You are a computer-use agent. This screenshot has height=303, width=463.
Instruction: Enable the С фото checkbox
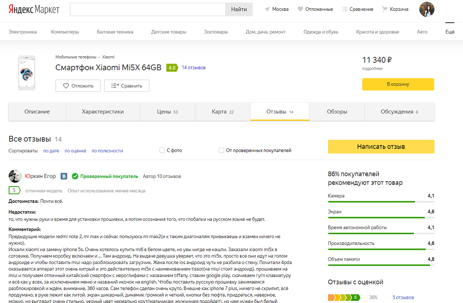pos(162,150)
